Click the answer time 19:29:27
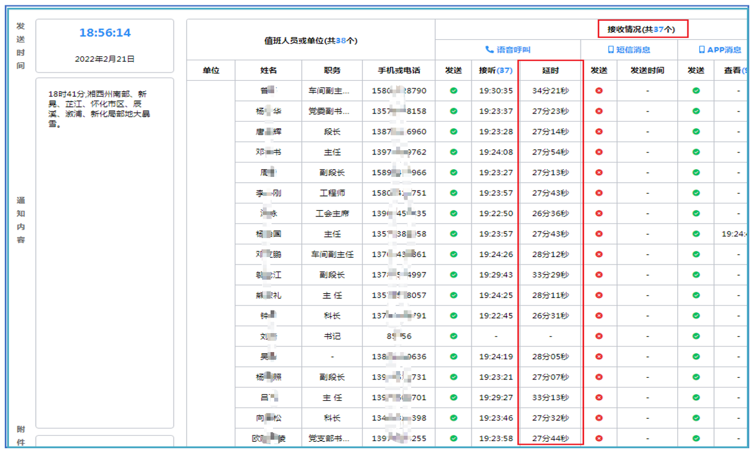 pyautogui.click(x=496, y=398)
